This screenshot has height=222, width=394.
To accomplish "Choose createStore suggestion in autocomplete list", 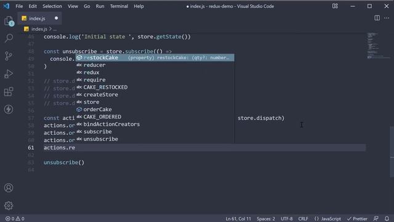I will (155, 94).
